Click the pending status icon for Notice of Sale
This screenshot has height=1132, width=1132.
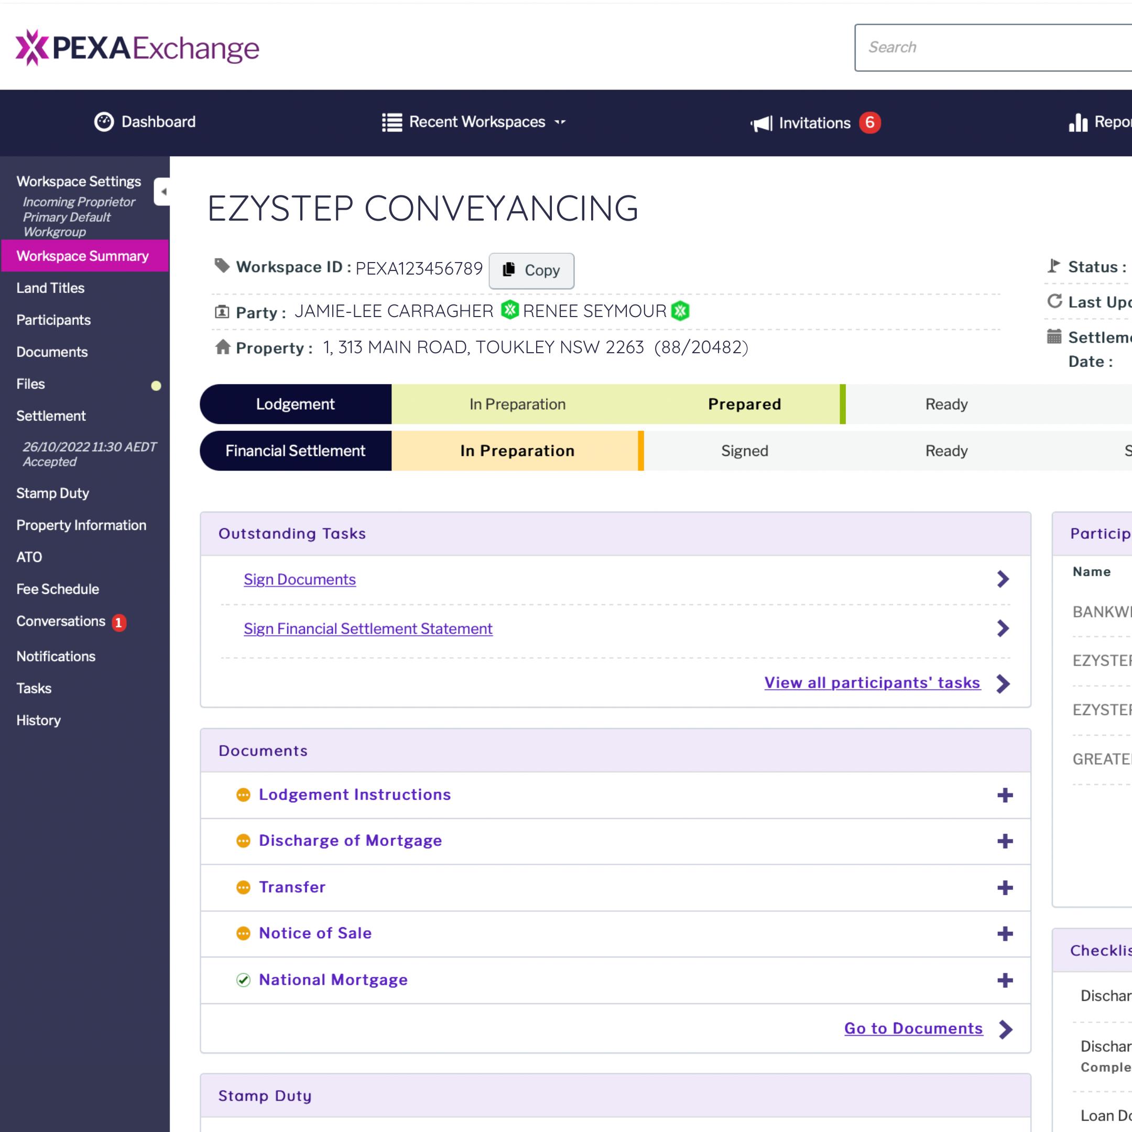tap(243, 933)
